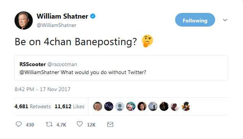View the 11,612 Likes list
The image size is (243, 139).
coord(69,106)
